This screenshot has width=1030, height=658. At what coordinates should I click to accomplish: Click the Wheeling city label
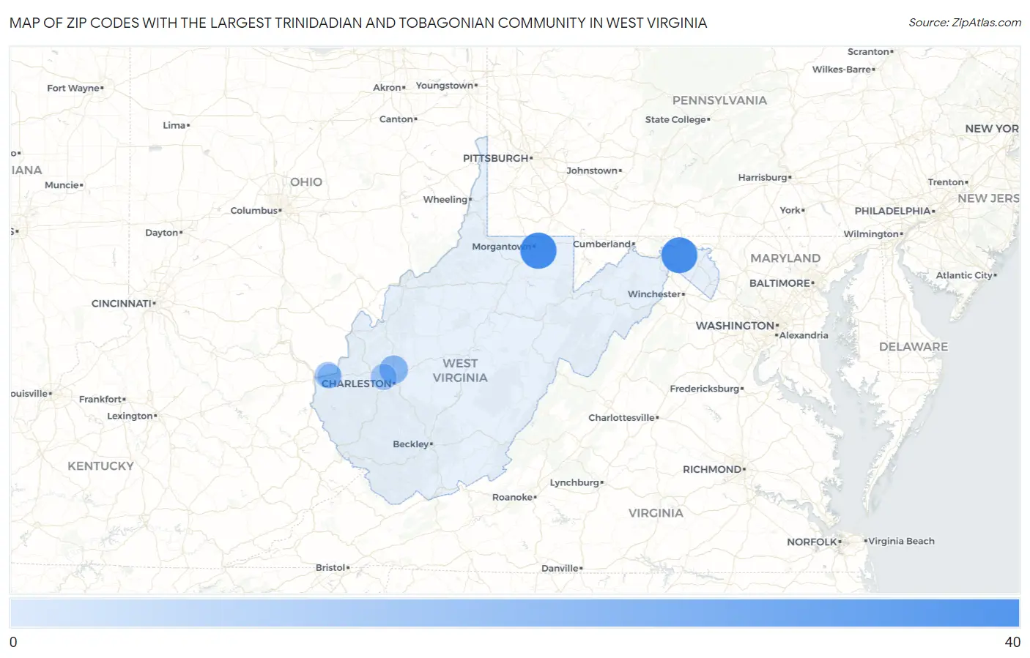(445, 200)
